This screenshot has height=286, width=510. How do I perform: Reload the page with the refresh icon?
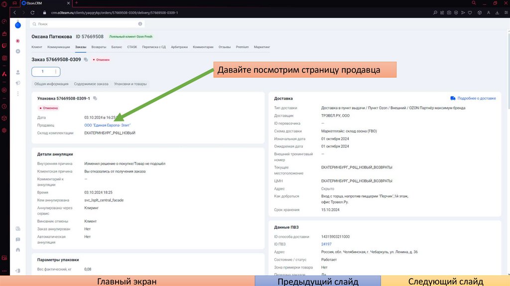32,12
